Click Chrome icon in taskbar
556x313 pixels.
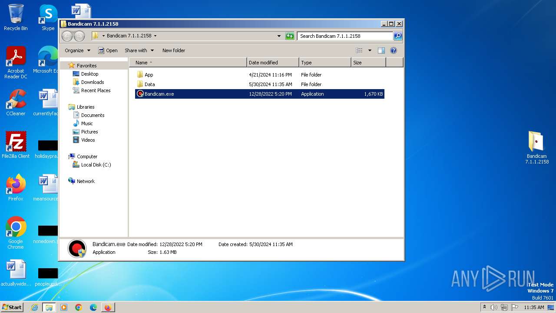click(x=79, y=307)
